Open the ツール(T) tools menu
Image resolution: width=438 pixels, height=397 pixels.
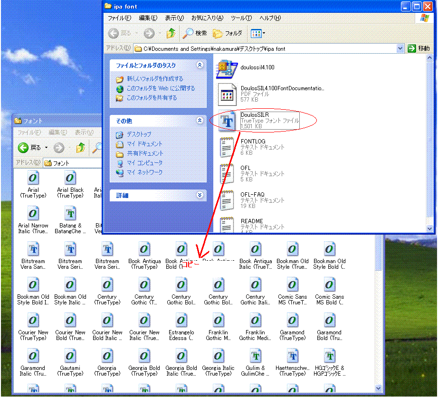pyautogui.click(x=241, y=18)
